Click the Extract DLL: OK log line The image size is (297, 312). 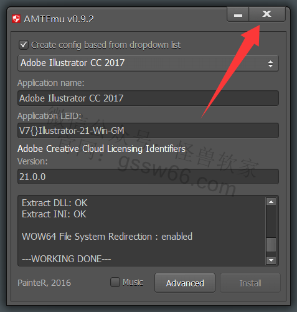click(x=55, y=203)
